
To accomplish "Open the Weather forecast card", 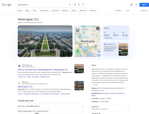I will (x=116, y=33).
